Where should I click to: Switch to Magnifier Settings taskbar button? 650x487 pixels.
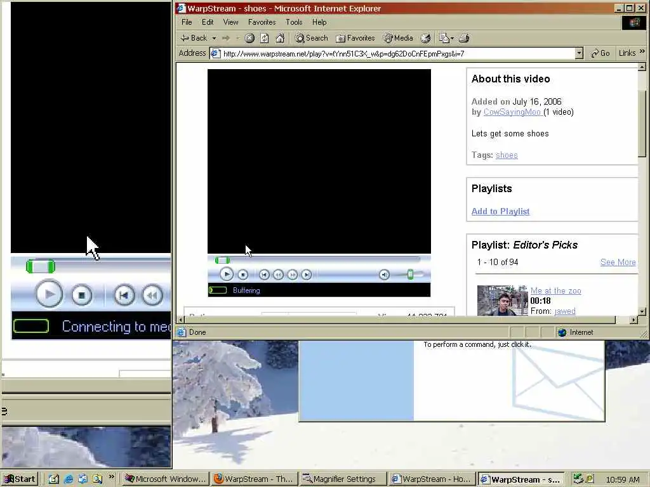[x=343, y=479]
